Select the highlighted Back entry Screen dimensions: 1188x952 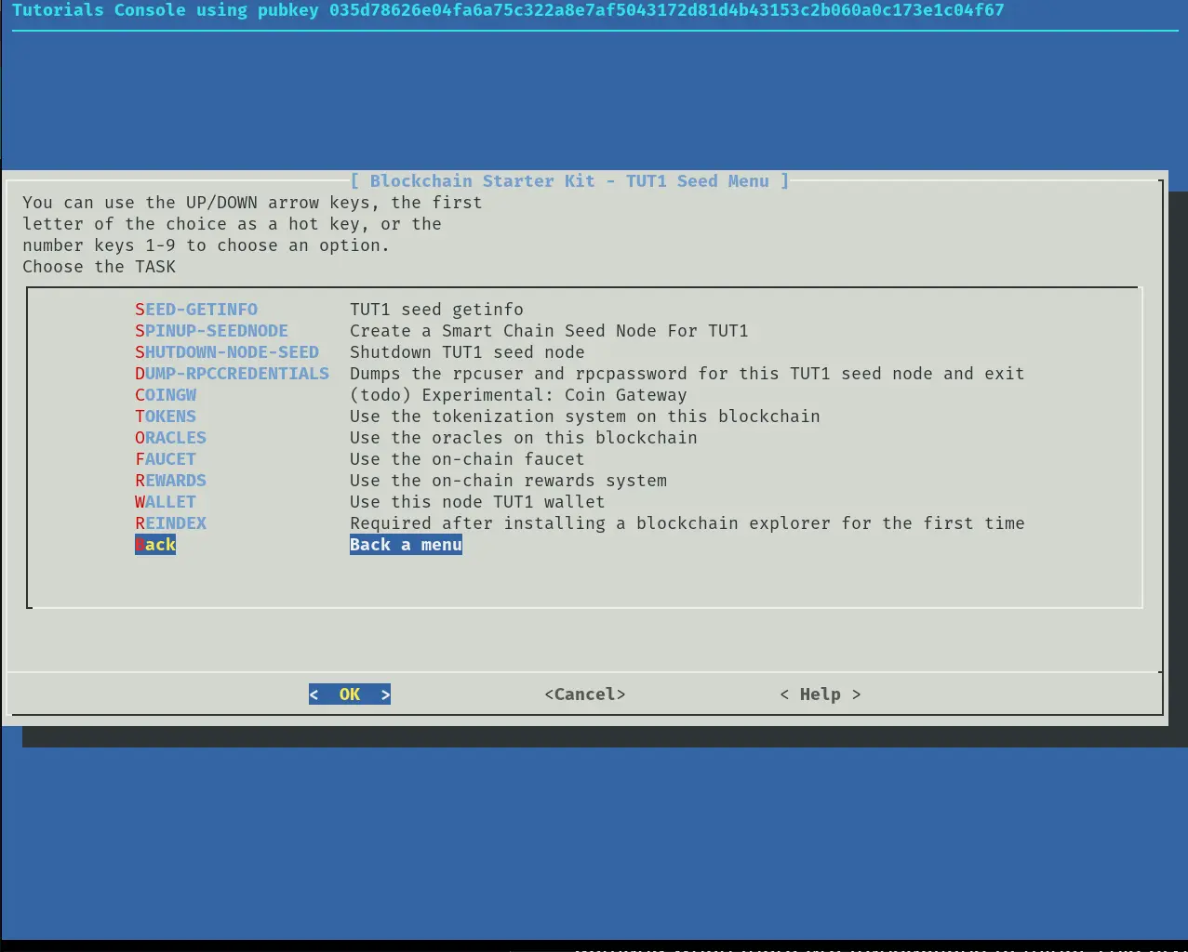tap(155, 545)
